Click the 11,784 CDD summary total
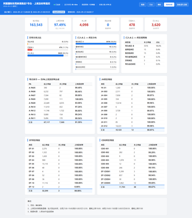The width and height of the screenshot is (192, 218). coord(122,187)
